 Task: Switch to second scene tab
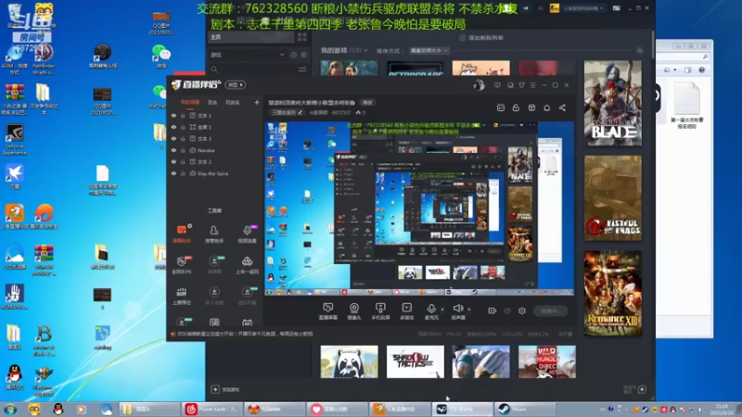click(x=212, y=102)
